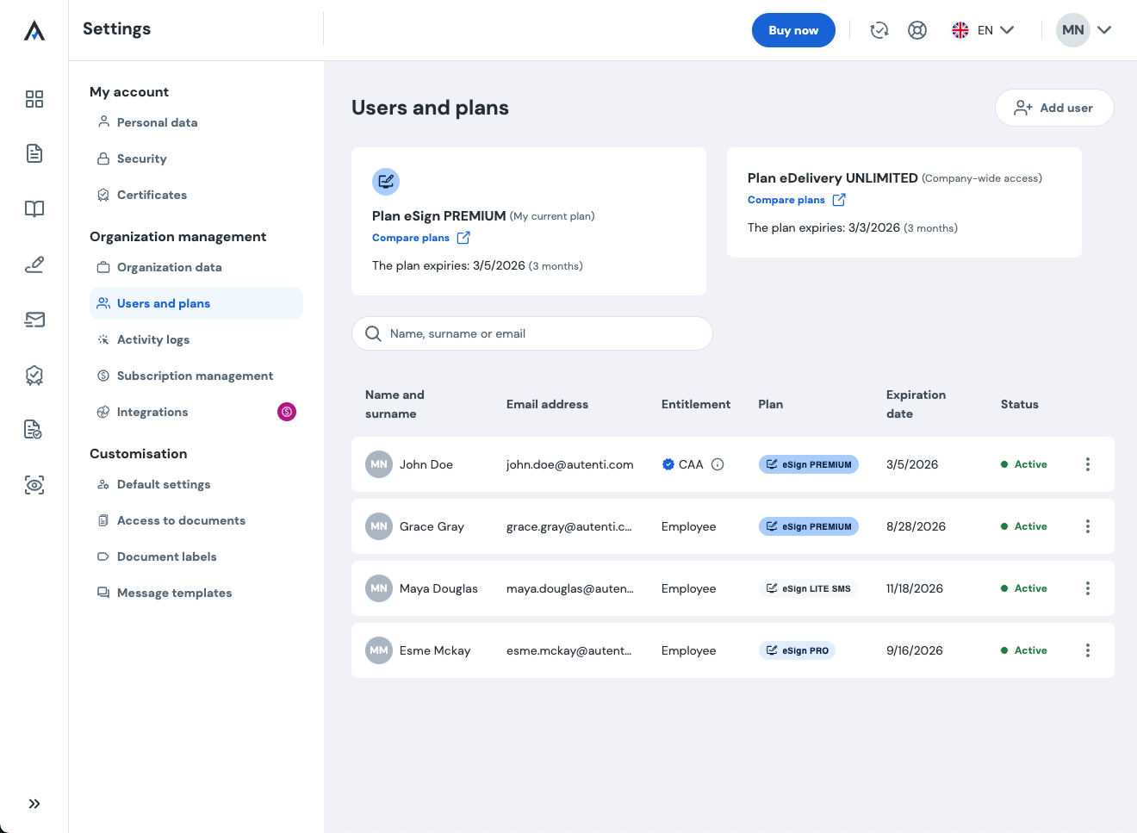
Task: Click the CAA info icon for John Doe
Action: (x=718, y=464)
